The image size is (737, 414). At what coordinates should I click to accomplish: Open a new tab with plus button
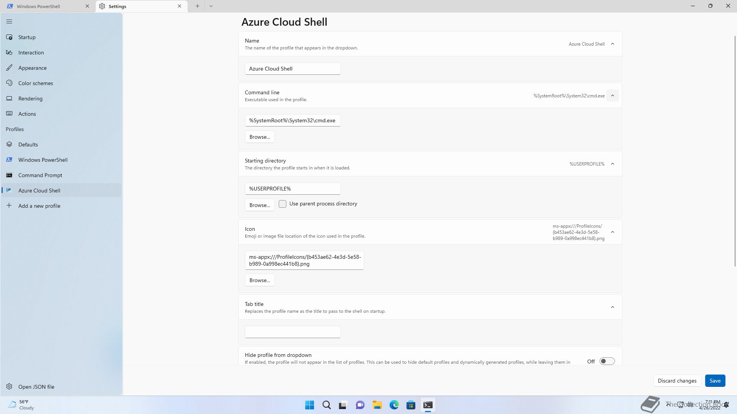point(197,6)
